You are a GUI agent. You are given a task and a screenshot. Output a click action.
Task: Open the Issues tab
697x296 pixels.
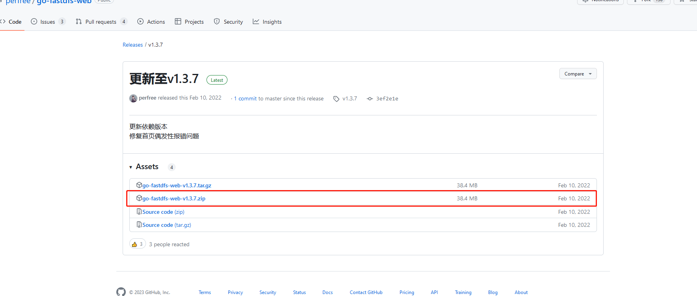pyautogui.click(x=47, y=22)
